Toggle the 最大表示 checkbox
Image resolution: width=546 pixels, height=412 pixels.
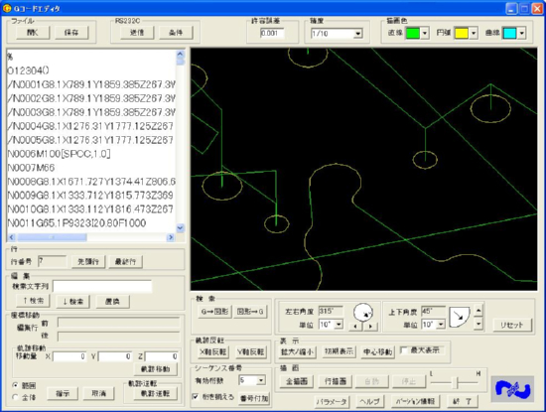click(404, 350)
